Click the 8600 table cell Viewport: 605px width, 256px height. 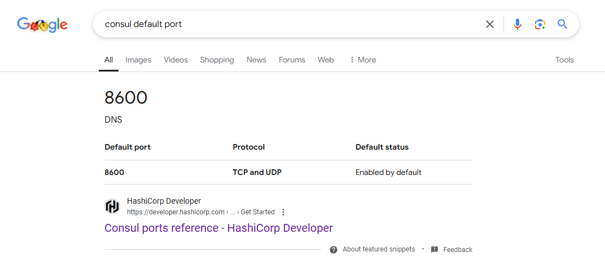(114, 173)
